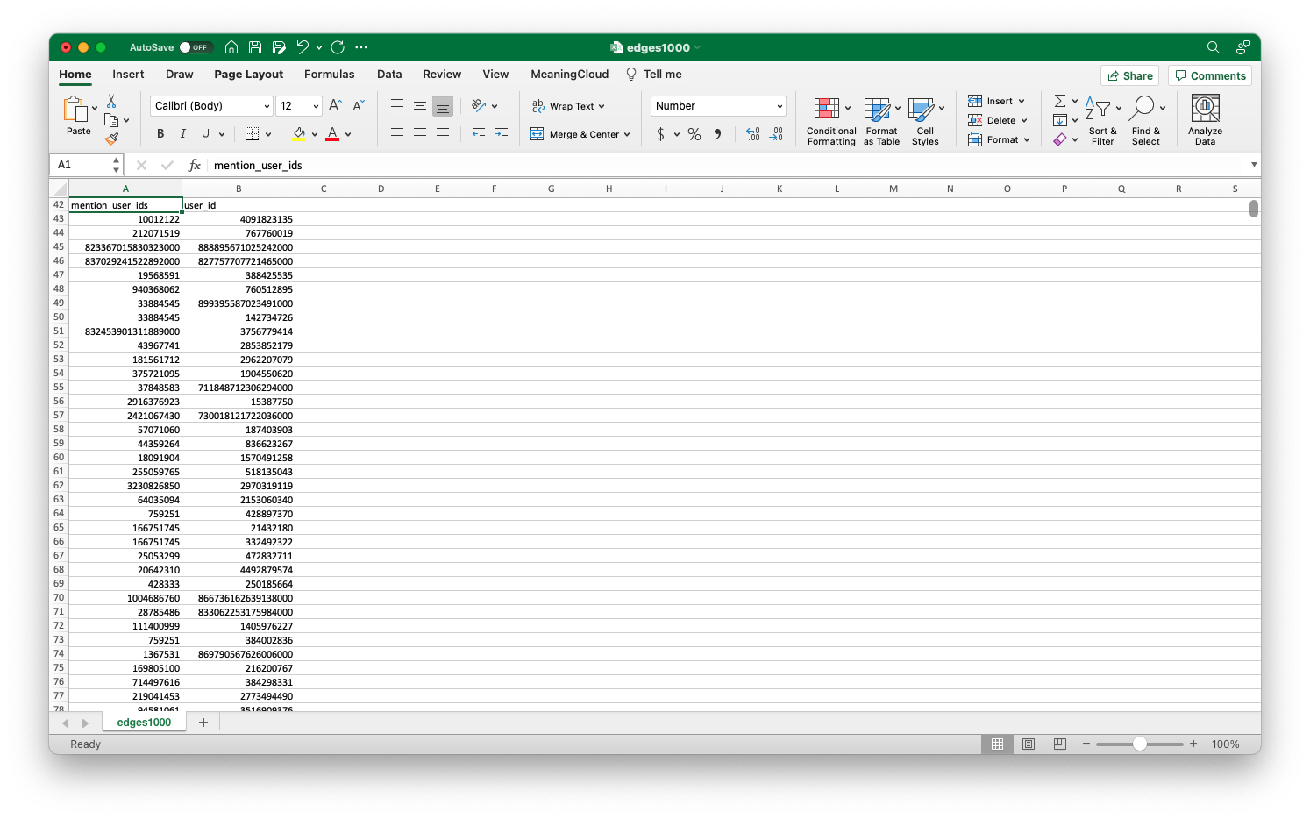Adjust the zoom slider
Image resolution: width=1310 pixels, height=819 pixels.
[x=1140, y=744]
